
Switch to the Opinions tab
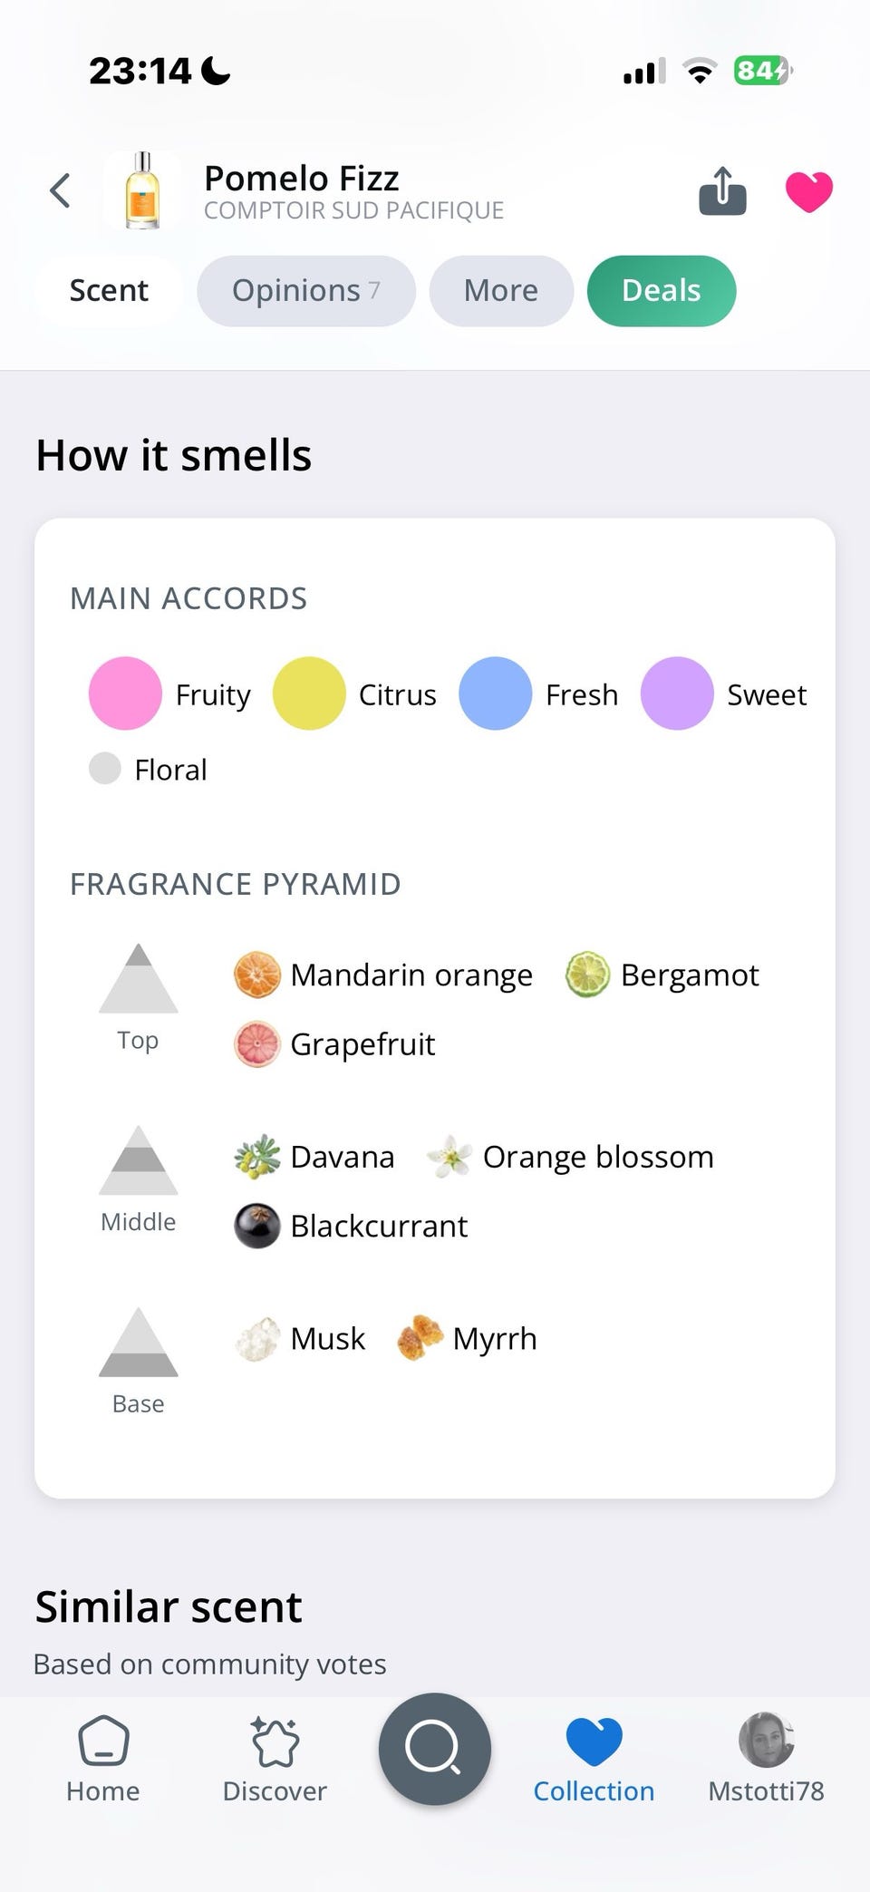[305, 291]
